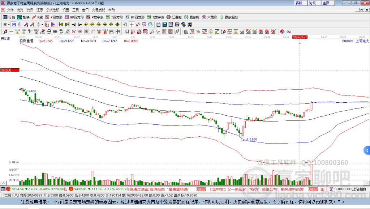Viewport: 370px width, 209px height.
Task: Select the hand pan tool
Action: 125,25
